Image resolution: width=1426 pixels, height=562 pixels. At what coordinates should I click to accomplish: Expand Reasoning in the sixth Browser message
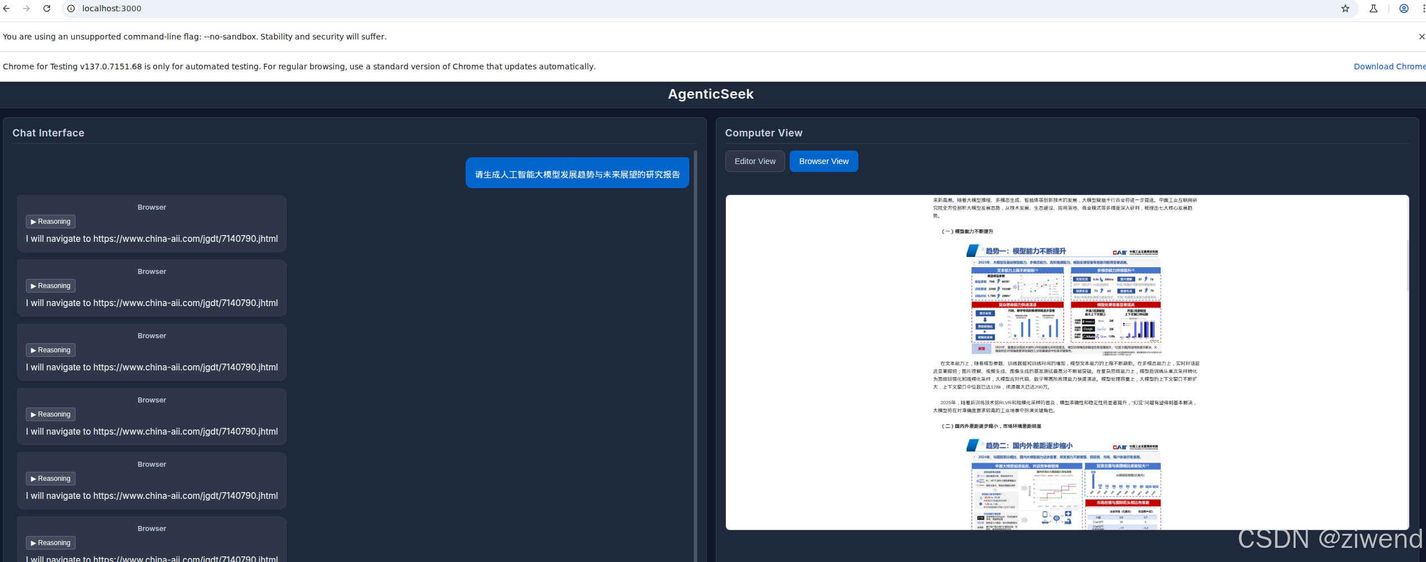coord(51,543)
